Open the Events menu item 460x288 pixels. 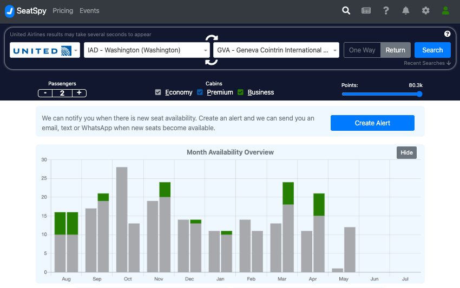pos(89,11)
